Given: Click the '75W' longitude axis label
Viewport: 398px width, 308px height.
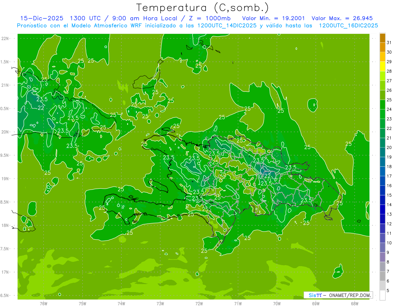Looking at the screenshot, I should coord(83,303).
